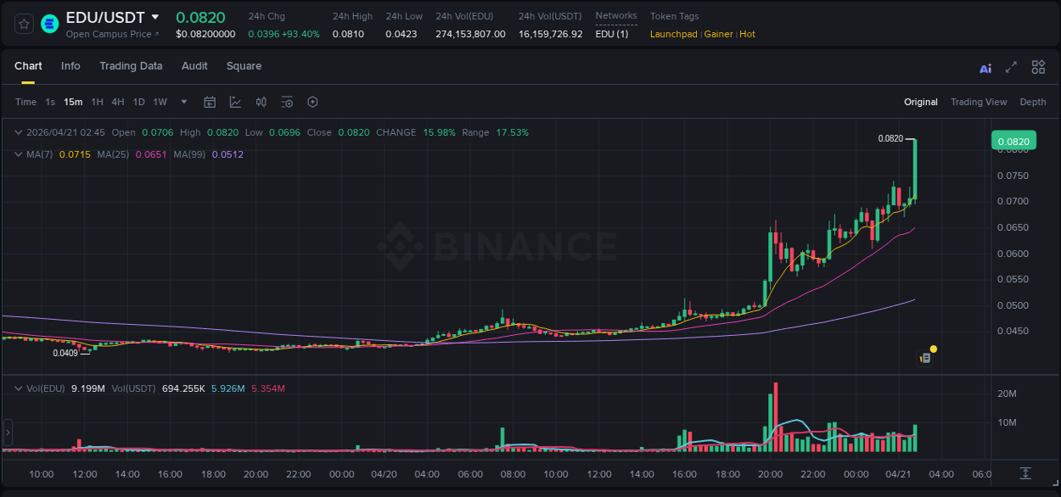Viewport: 1061px width, 497px height.
Task: Open chart settings via hexagon icon
Action: [x=312, y=102]
